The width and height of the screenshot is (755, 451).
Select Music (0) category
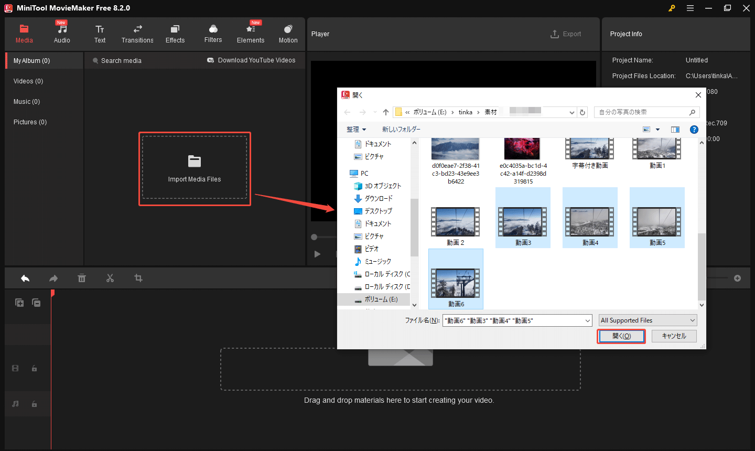tap(27, 102)
